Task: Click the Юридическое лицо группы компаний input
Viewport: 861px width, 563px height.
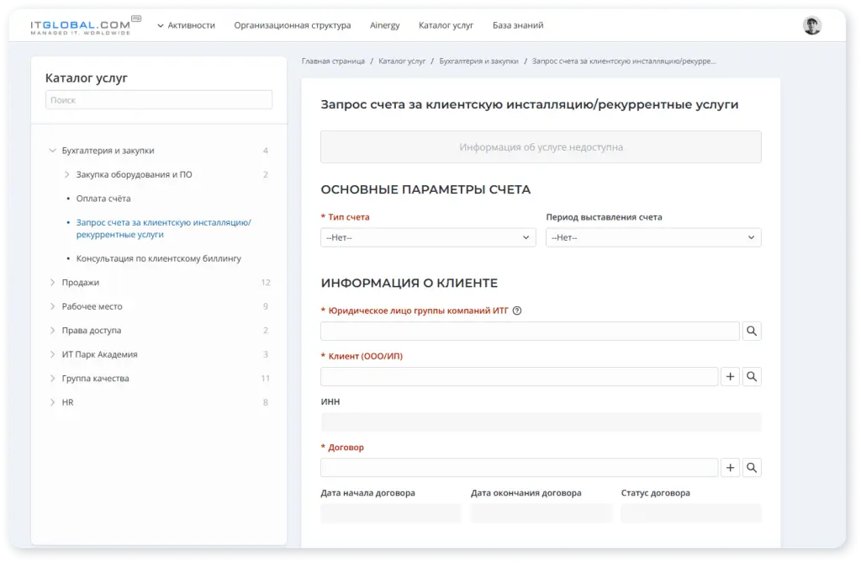Action: (x=530, y=331)
